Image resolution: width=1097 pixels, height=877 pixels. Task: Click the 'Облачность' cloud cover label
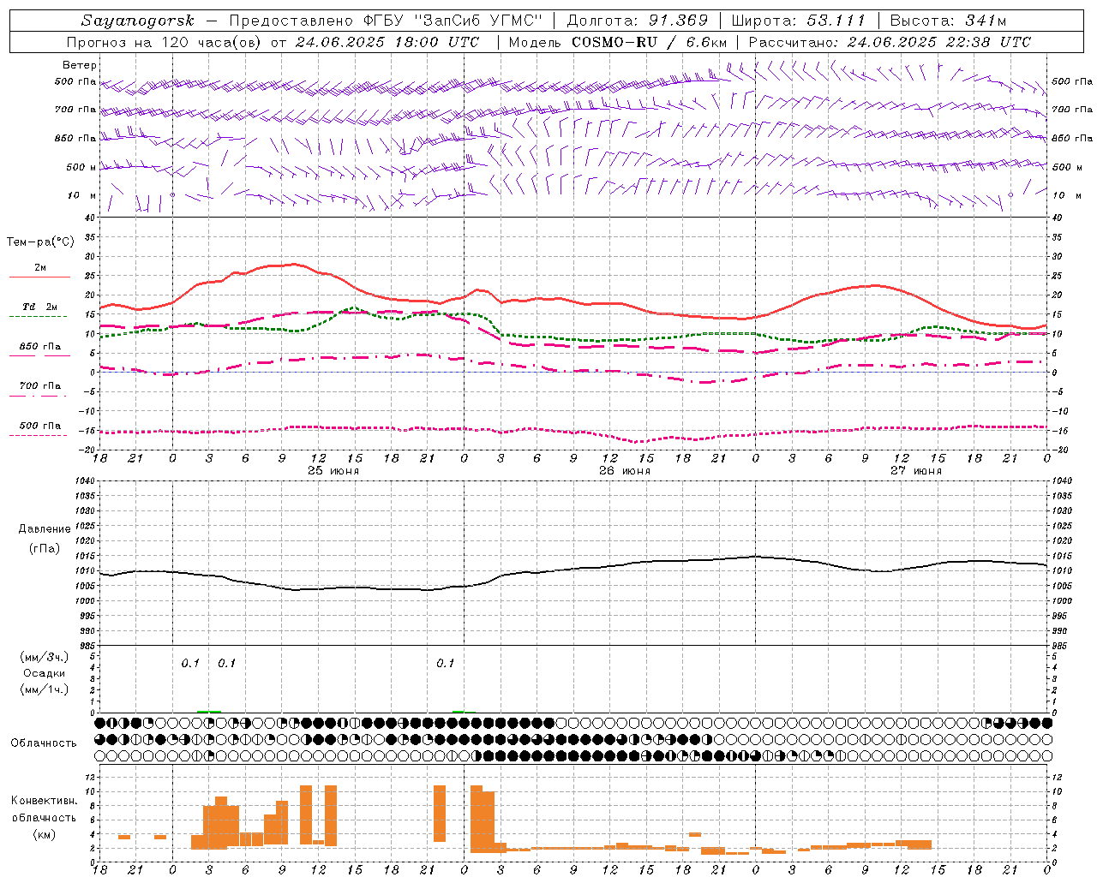(x=44, y=743)
